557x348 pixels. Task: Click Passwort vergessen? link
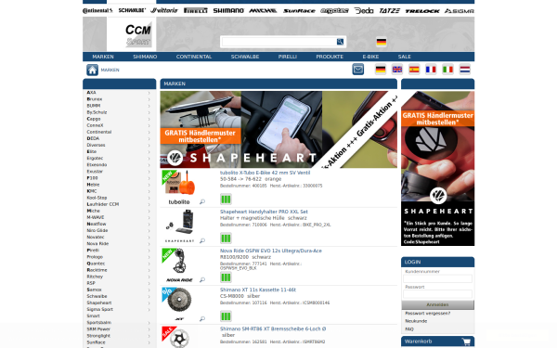click(x=428, y=314)
